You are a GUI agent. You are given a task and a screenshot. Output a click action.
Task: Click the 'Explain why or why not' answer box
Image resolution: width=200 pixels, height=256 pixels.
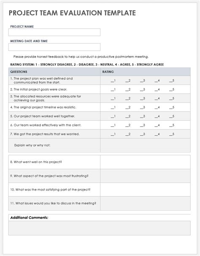pos(145,145)
